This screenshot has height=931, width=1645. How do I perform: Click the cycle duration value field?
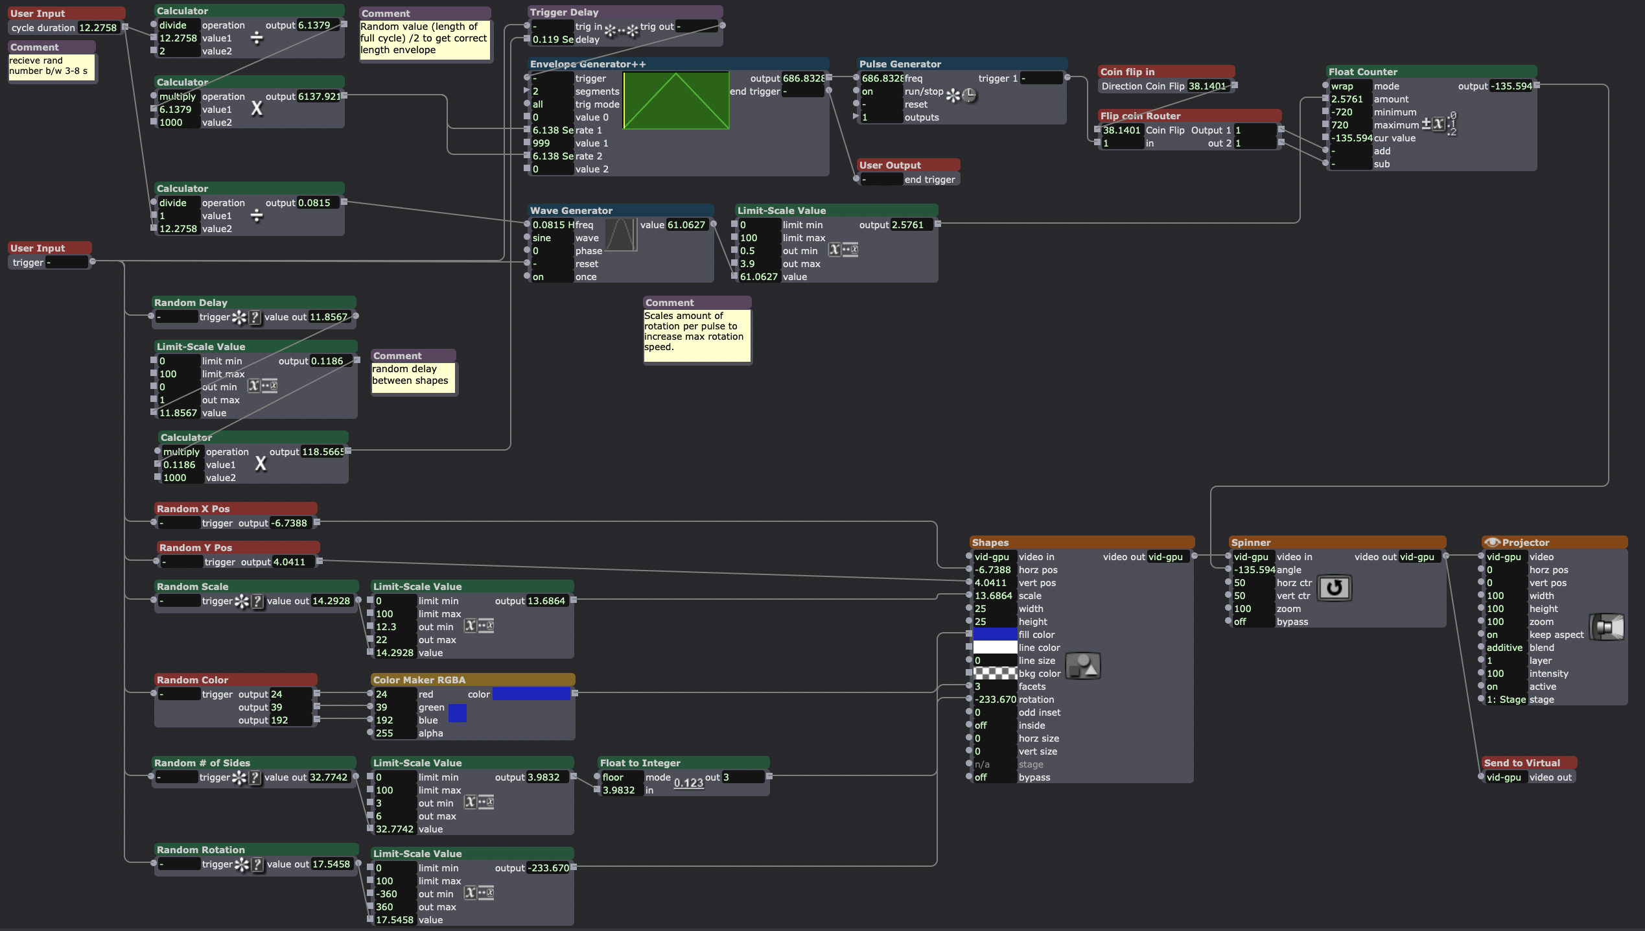[x=98, y=28]
